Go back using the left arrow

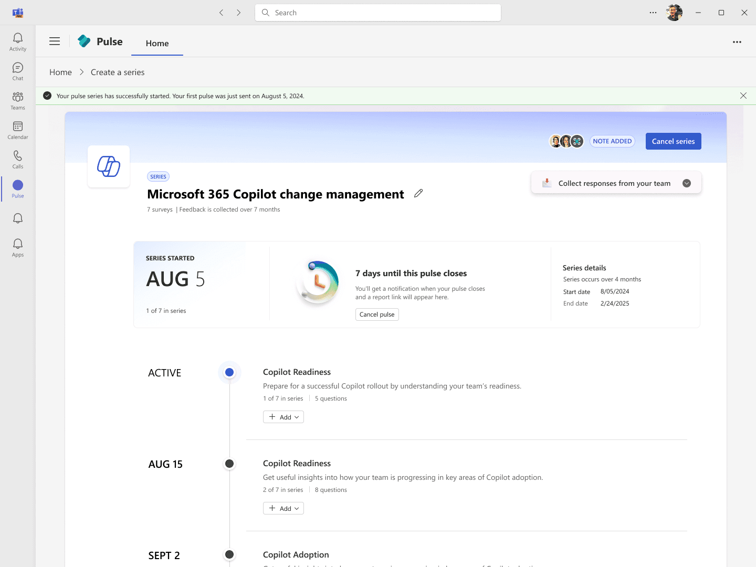coord(222,13)
